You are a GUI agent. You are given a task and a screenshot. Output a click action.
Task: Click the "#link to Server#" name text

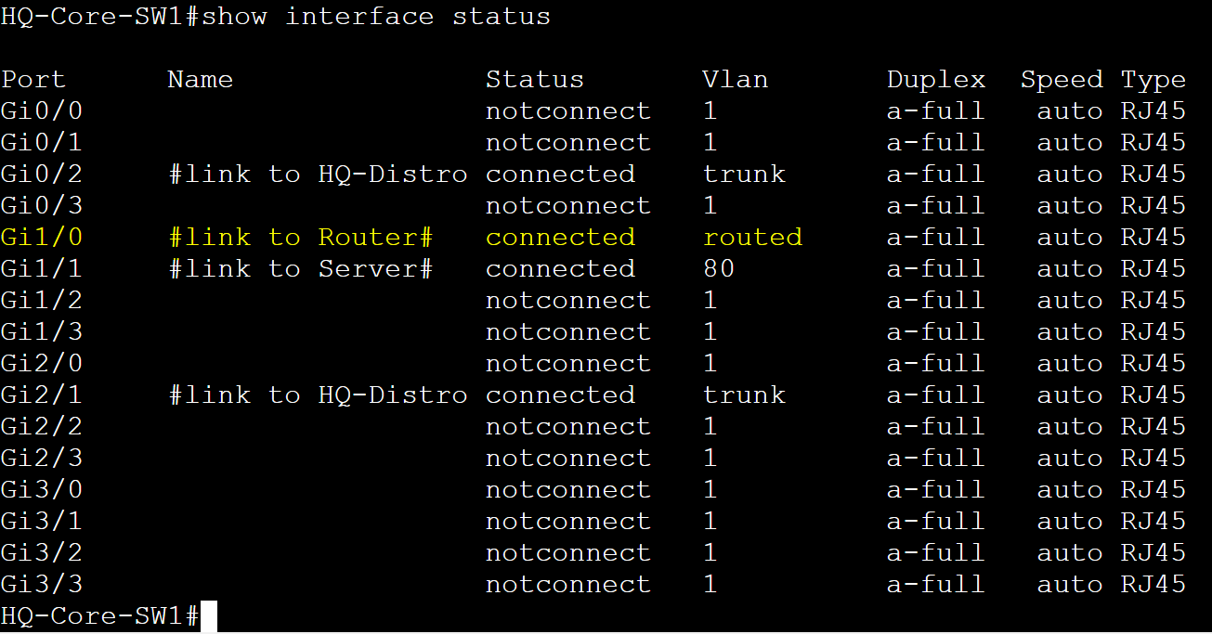[301, 268]
